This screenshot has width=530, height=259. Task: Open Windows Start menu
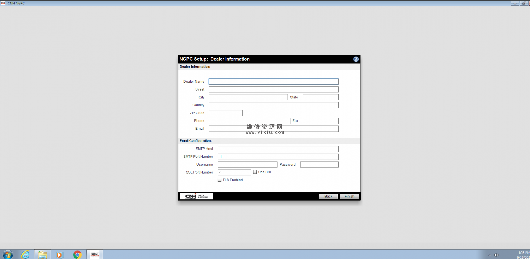pos(8,255)
